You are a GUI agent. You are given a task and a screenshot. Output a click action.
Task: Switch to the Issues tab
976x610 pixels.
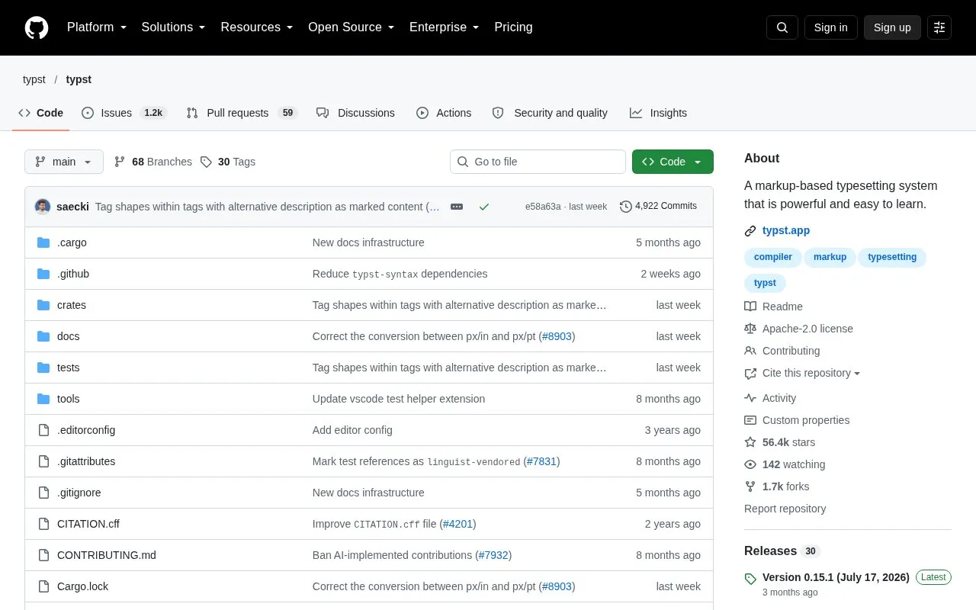124,113
